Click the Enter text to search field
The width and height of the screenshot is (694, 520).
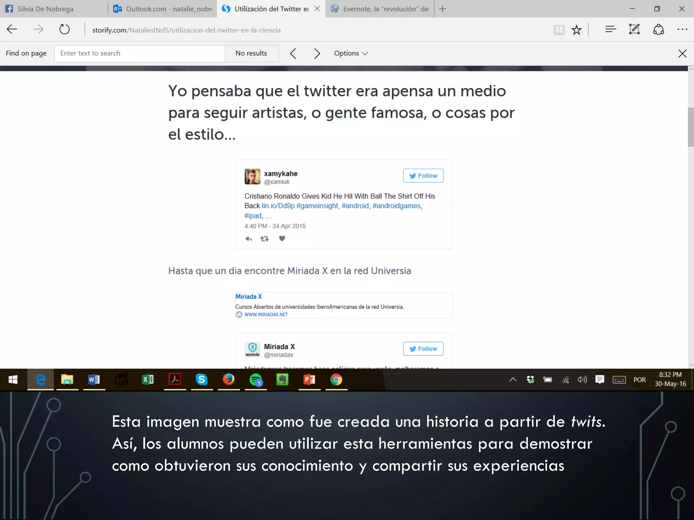tap(140, 53)
